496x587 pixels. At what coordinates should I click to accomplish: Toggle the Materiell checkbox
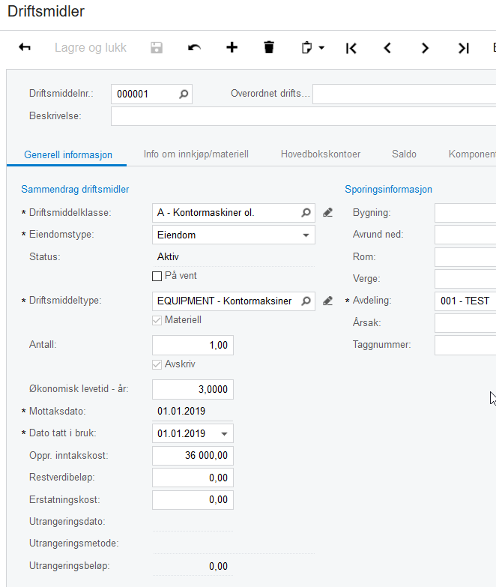[x=157, y=320]
